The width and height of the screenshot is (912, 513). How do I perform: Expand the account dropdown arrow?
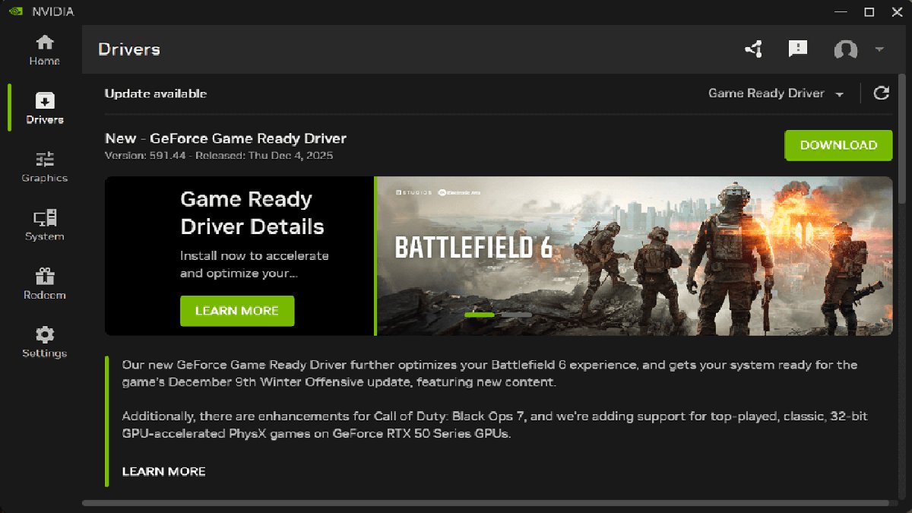coord(879,49)
